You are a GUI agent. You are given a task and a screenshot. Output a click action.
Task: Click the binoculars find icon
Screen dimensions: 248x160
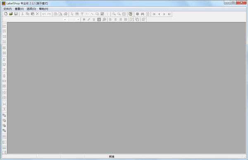coord(143,14)
